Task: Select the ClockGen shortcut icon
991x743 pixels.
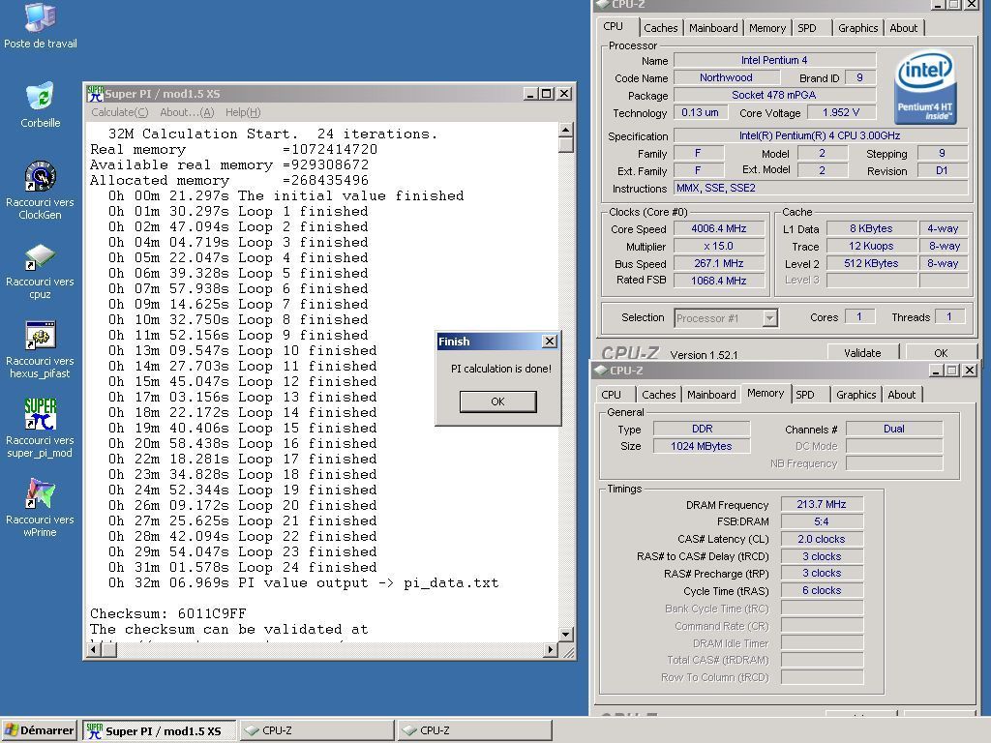Action: click(41, 176)
